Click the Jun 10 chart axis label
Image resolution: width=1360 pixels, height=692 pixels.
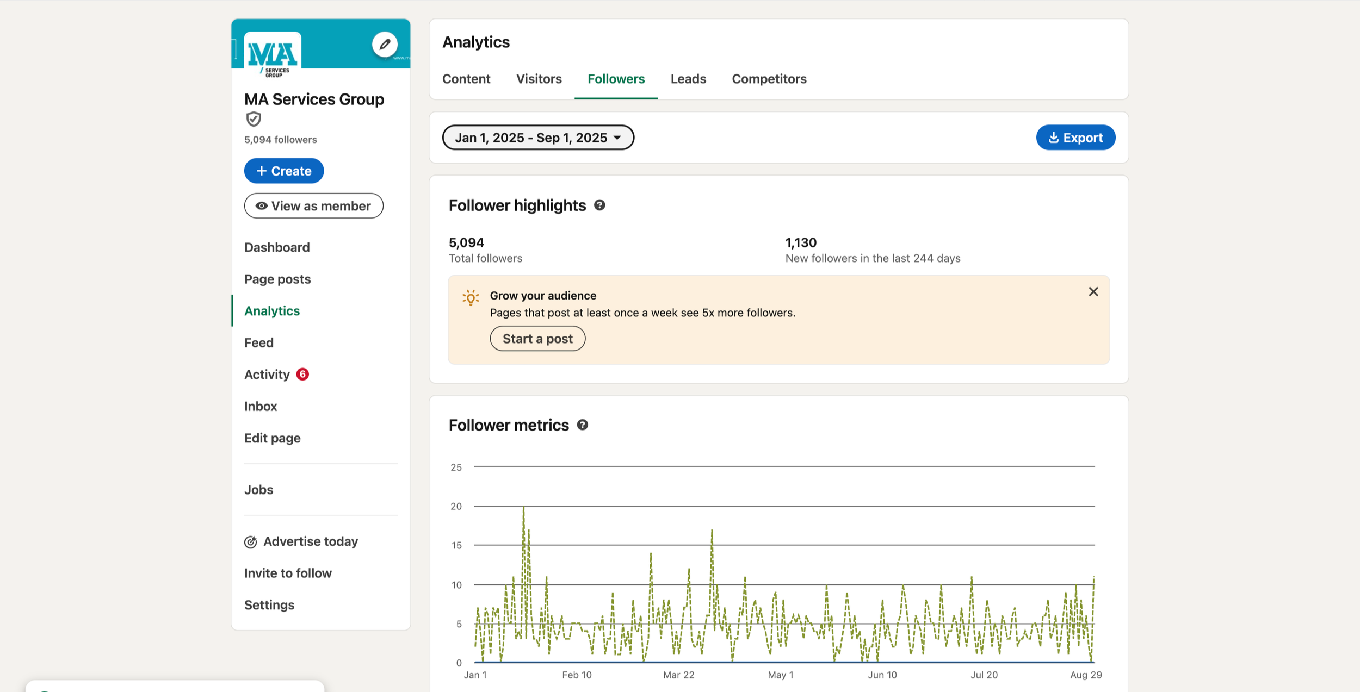(x=882, y=675)
